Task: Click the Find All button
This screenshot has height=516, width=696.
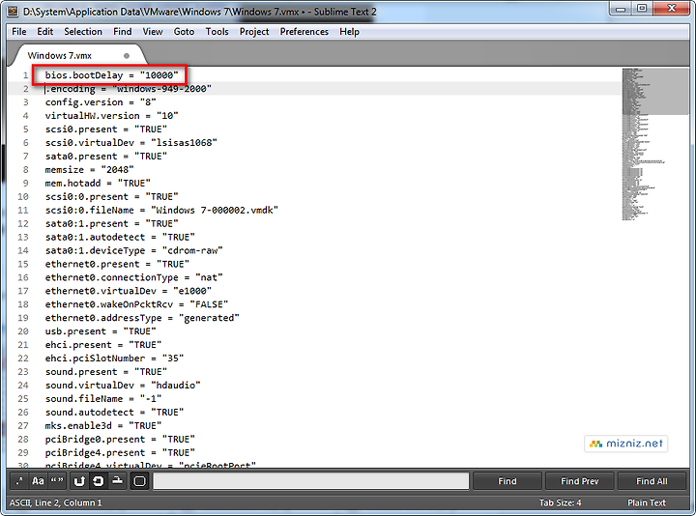Action: point(652,481)
